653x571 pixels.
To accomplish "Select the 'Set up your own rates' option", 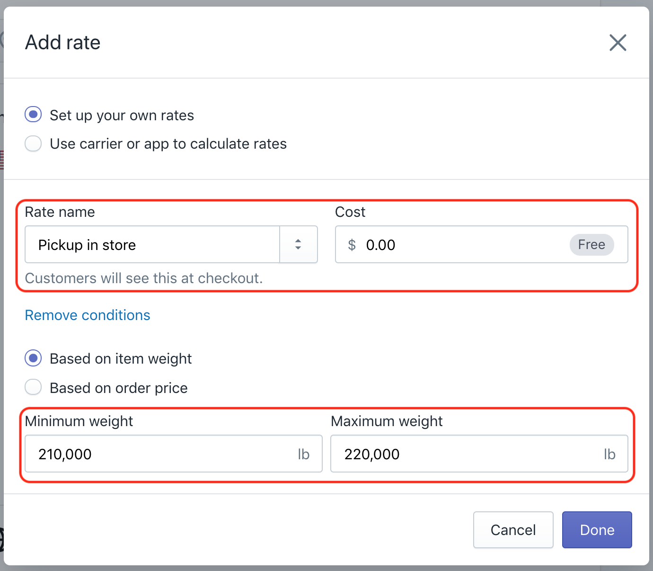I will (33, 115).
